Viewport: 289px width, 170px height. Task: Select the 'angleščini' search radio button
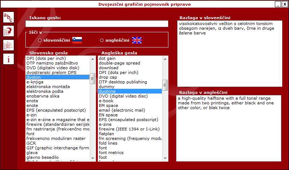click(102, 40)
